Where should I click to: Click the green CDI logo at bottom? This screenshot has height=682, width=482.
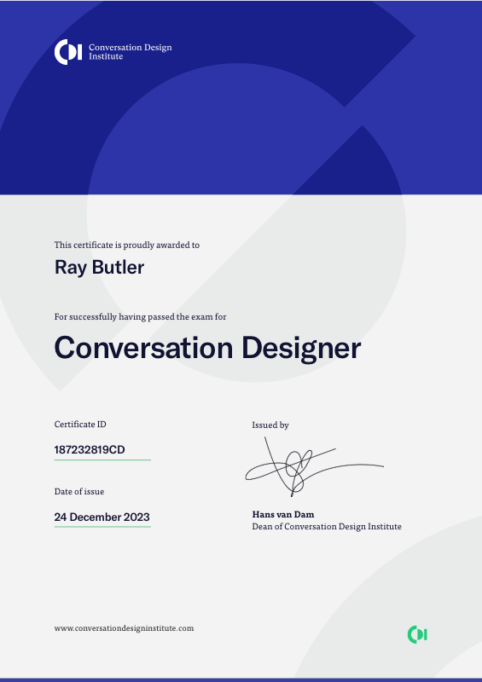coord(417,634)
